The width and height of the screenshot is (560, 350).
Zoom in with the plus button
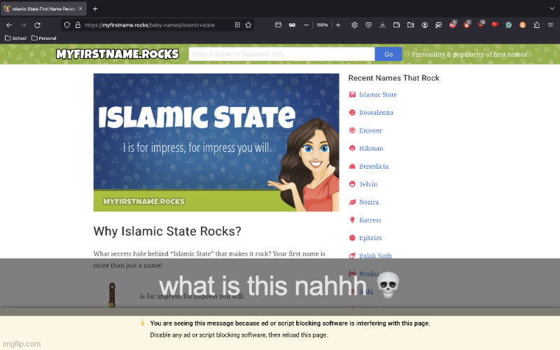click(338, 24)
